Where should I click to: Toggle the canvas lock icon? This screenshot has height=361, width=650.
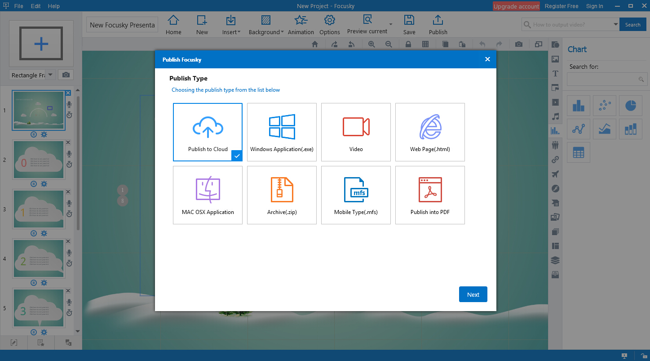pos(408,44)
